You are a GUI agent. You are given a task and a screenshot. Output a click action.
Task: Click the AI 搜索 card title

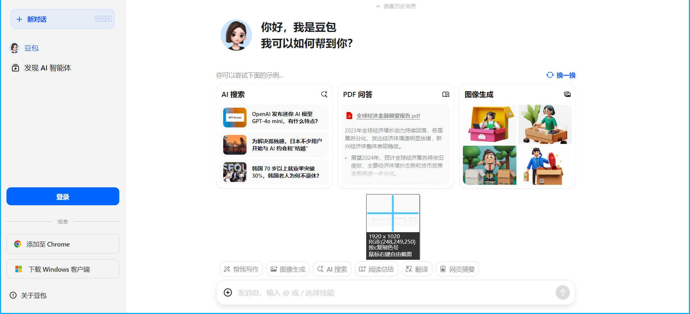[x=233, y=94]
